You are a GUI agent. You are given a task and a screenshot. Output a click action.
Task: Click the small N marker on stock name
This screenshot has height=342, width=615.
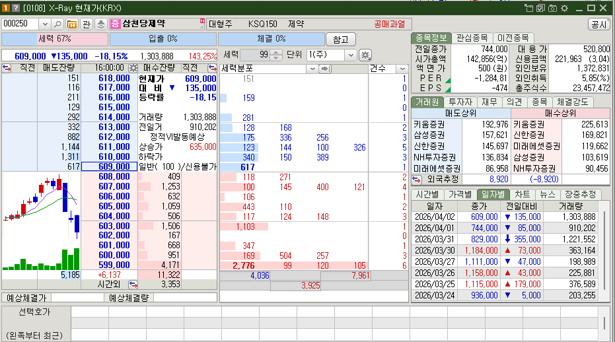coord(202,20)
